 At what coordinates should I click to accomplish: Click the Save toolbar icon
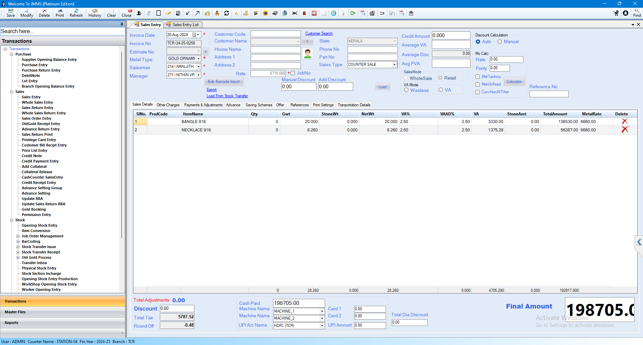coord(11,13)
